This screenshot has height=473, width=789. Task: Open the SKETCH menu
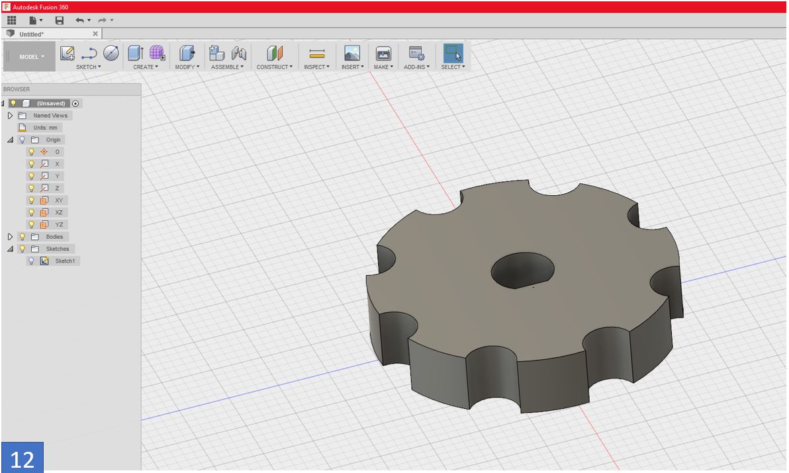[89, 67]
